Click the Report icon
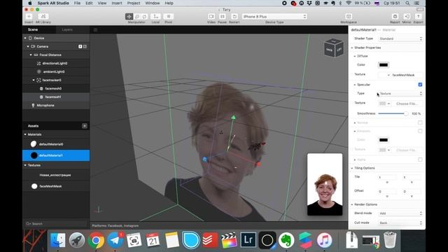This screenshot has width=448, height=252. pyautogui.click(x=395, y=17)
